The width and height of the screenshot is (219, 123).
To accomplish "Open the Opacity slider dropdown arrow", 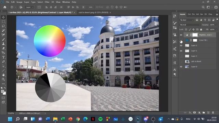I will pos(217,25).
